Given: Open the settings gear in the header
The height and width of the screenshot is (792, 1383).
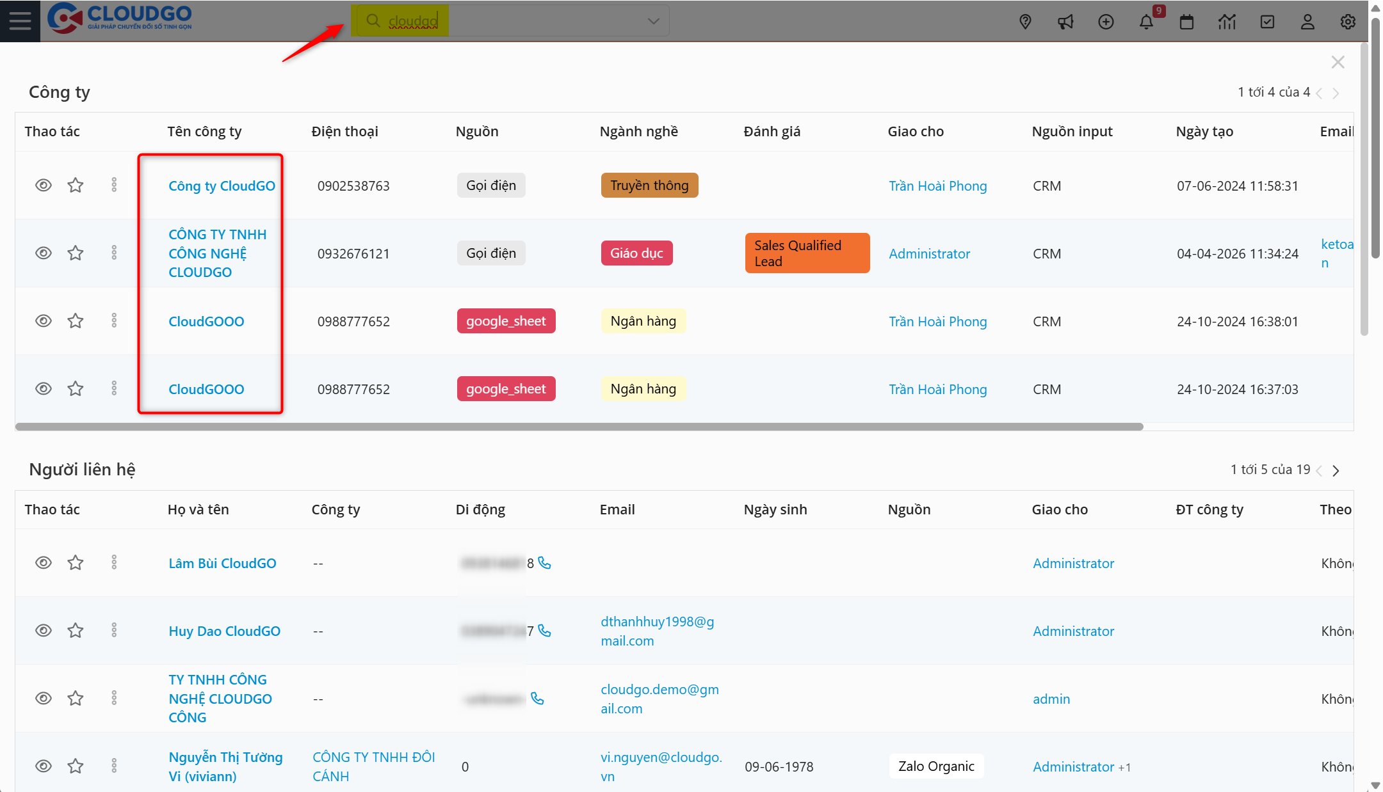Looking at the screenshot, I should 1348,22.
